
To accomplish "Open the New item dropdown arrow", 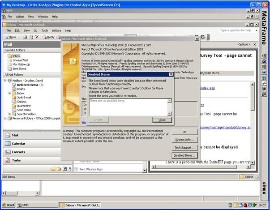I will 19,37.
